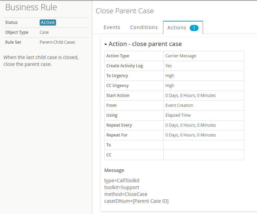Click the 'Event Creation' From value

tap(179, 105)
